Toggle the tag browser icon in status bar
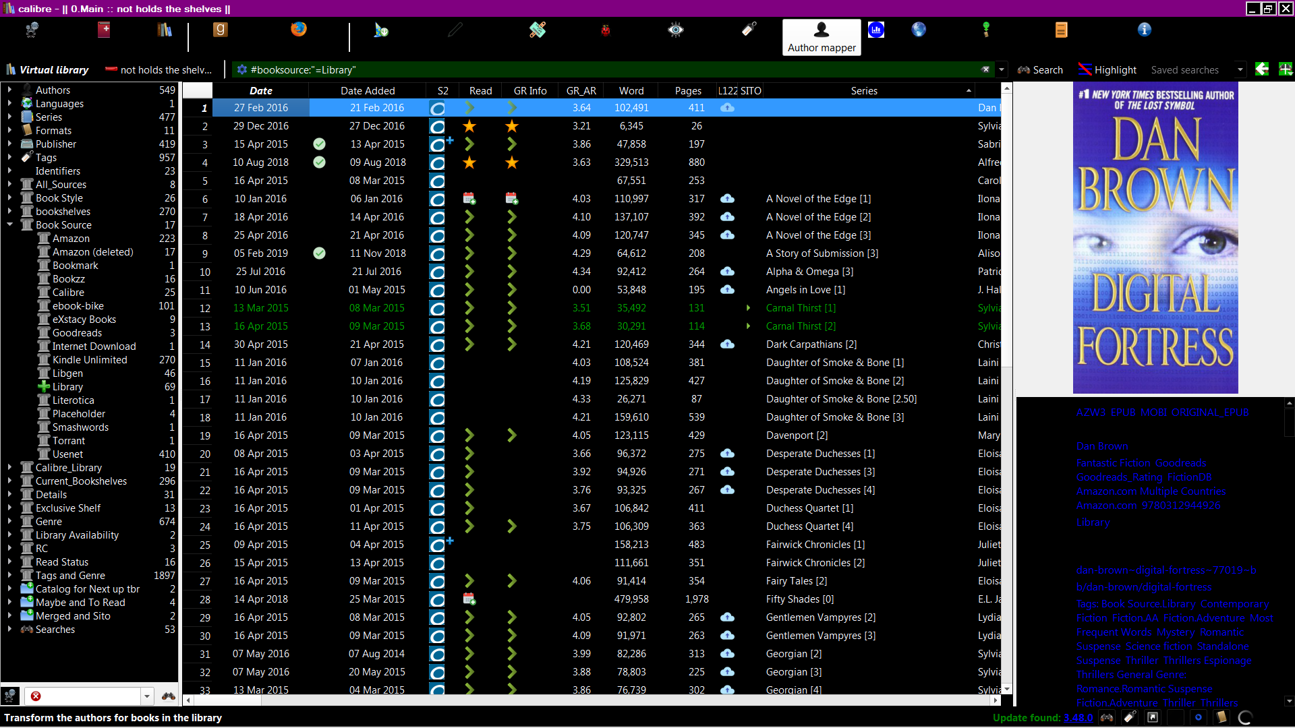 click(1130, 717)
